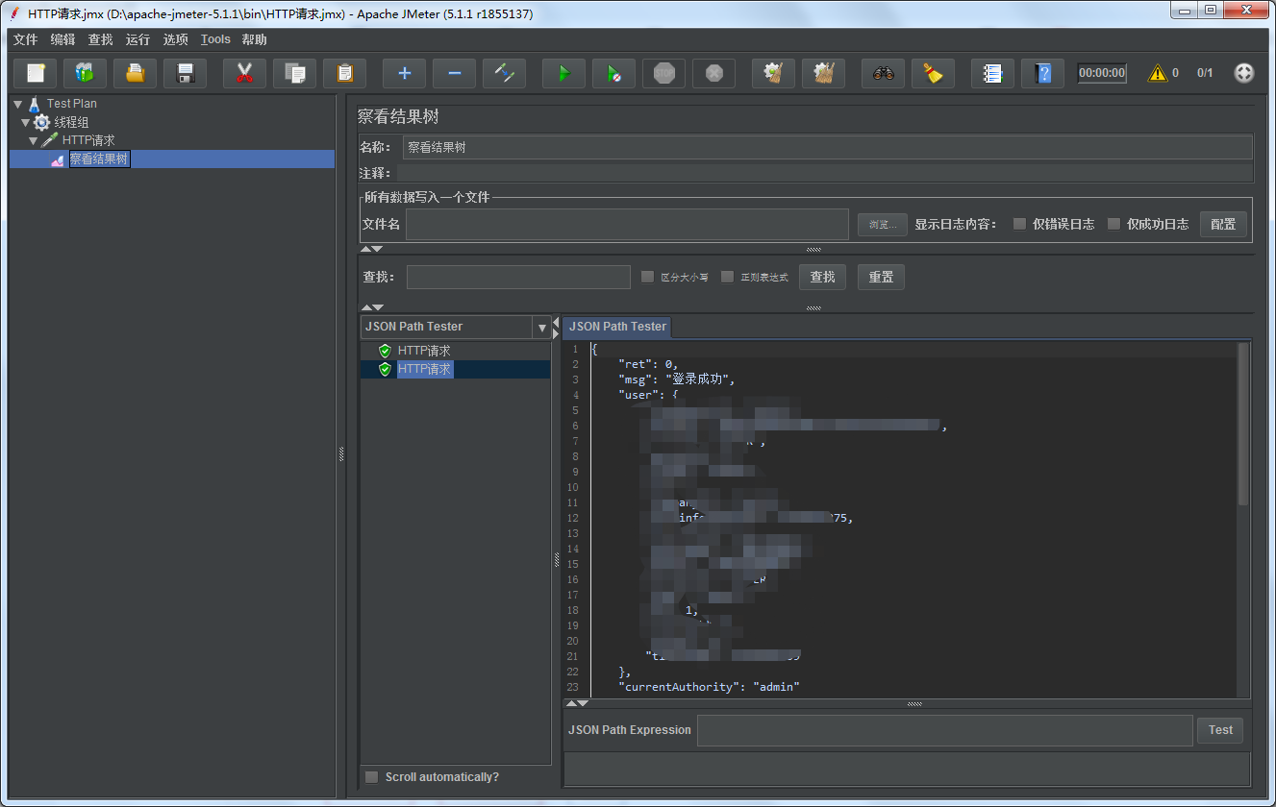Open the Templates icon in toolbar
Screen dimensions: 1276x807
point(86,73)
